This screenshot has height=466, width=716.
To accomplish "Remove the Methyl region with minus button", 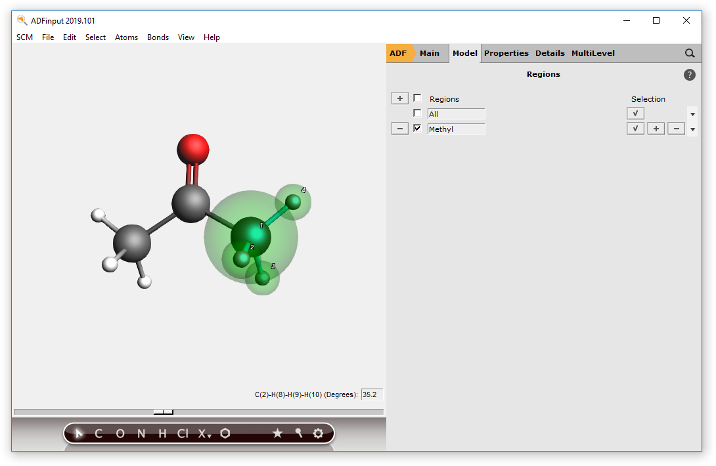I will click(399, 129).
